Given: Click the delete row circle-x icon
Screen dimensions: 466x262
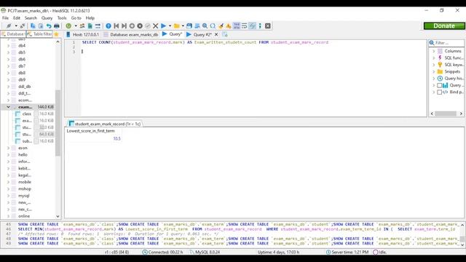Looking at the screenshot, I should [140, 26].
